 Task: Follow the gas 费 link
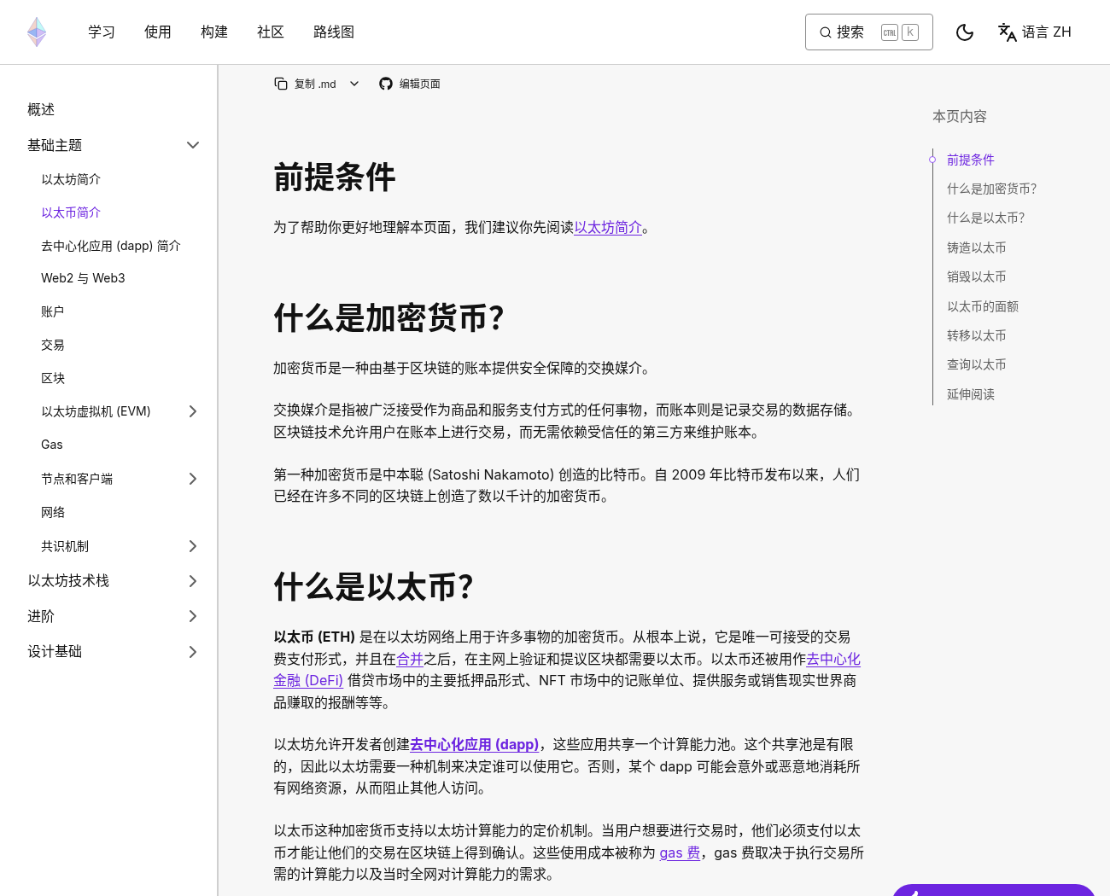680,852
